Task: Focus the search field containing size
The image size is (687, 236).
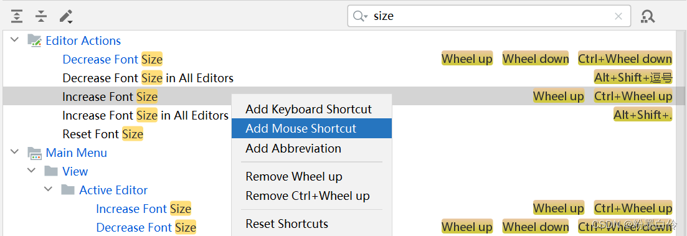Action: coord(488,16)
